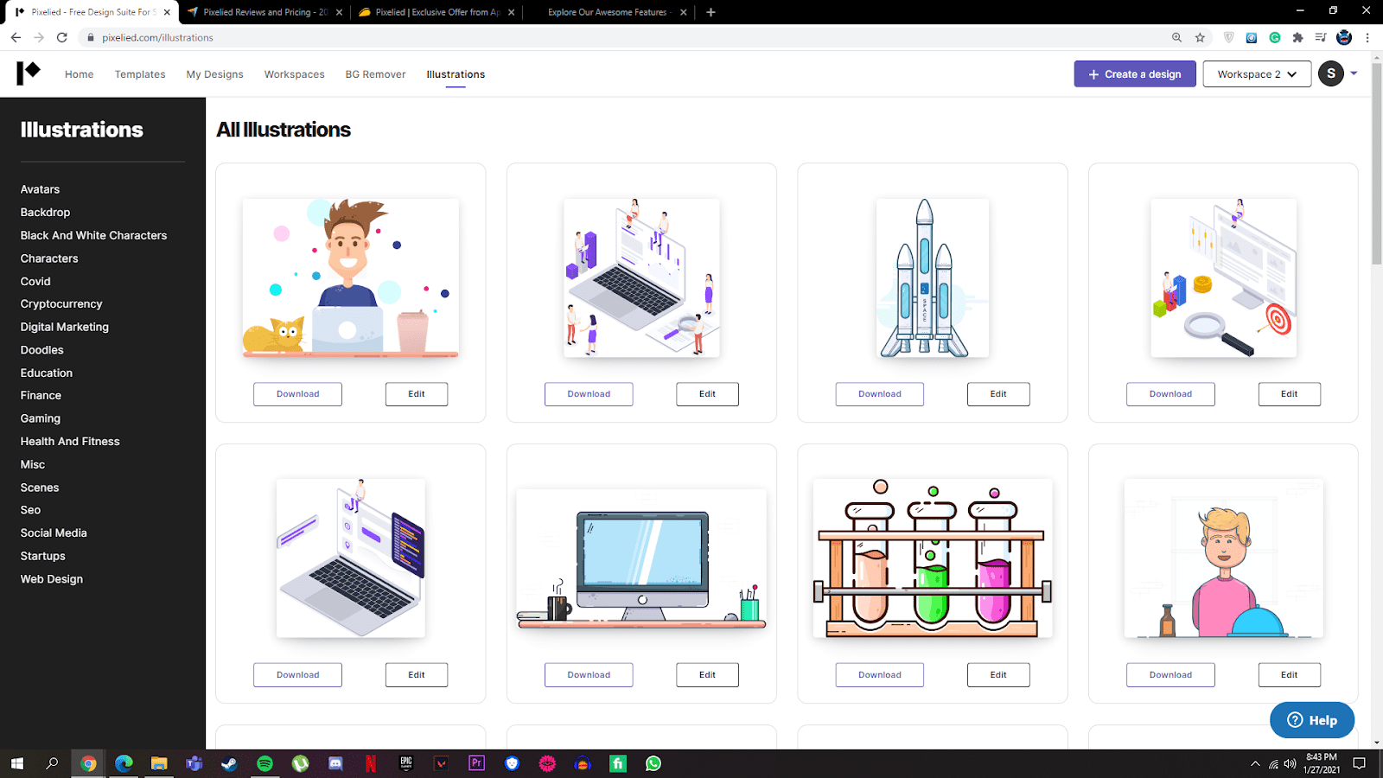Switch to the Explore Our Awesome Features tab
Screen dimensions: 1383x778
(x=610, y=12)
